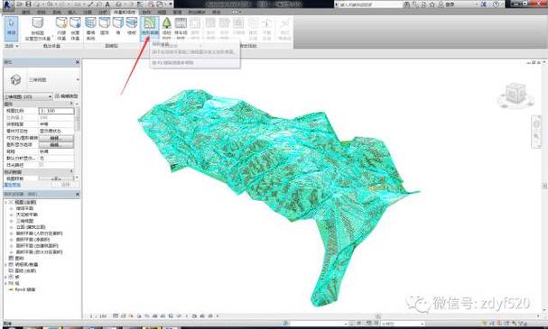Collapse the Graphics (图形) property group
The width and height of the screenshot is (548, 329).
71,104
